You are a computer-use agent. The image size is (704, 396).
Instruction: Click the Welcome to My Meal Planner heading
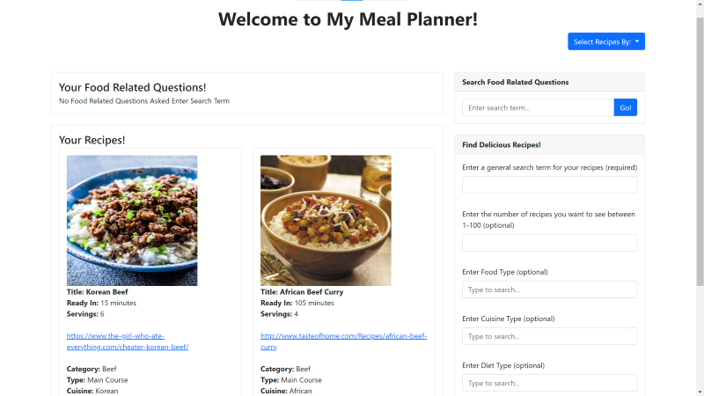coord(348,19)
